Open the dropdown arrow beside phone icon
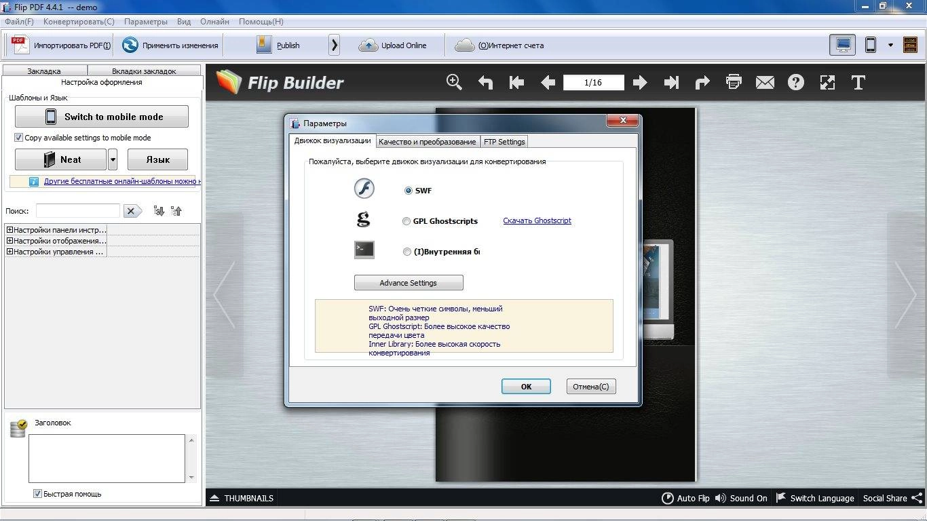The width and height of the screenshot is (927, 521). (890, 45)
